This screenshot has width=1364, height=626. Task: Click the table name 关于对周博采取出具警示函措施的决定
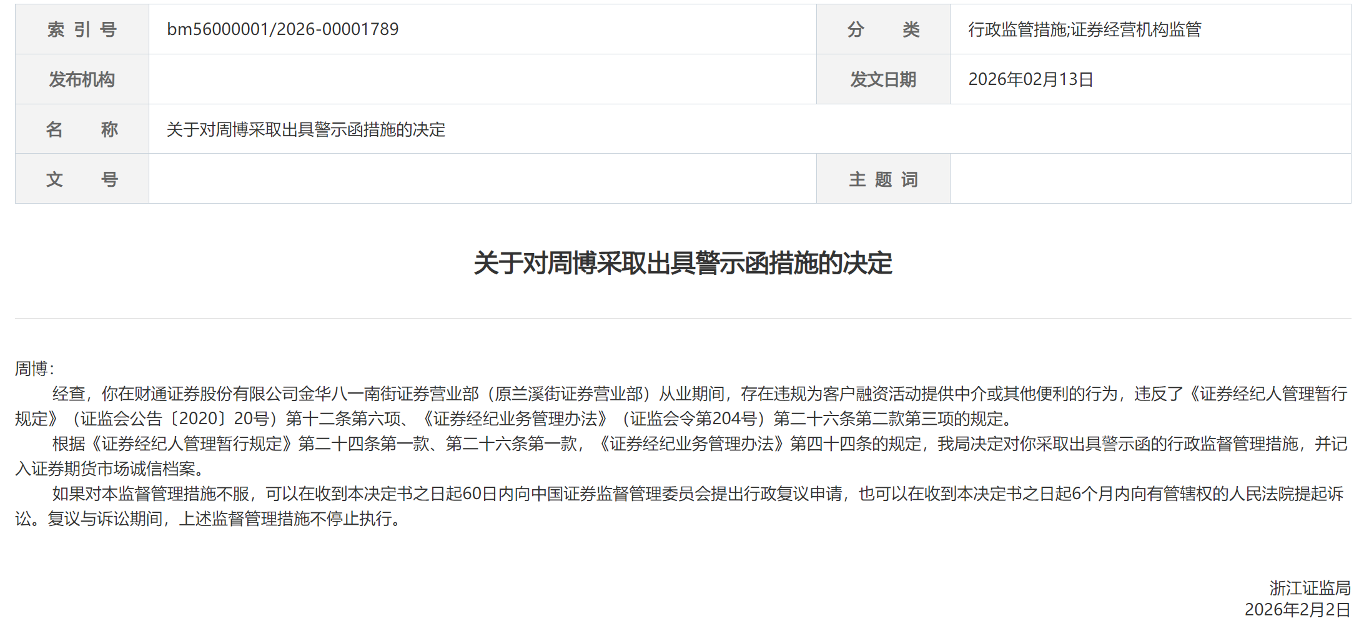pyautogui.click(x=306, y=129)
